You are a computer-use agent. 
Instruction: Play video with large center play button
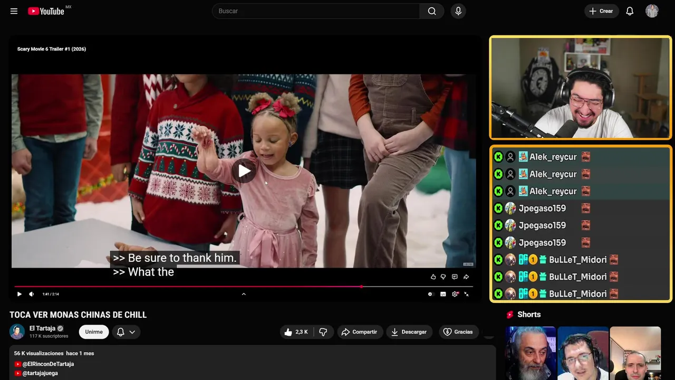coord(244,170)
